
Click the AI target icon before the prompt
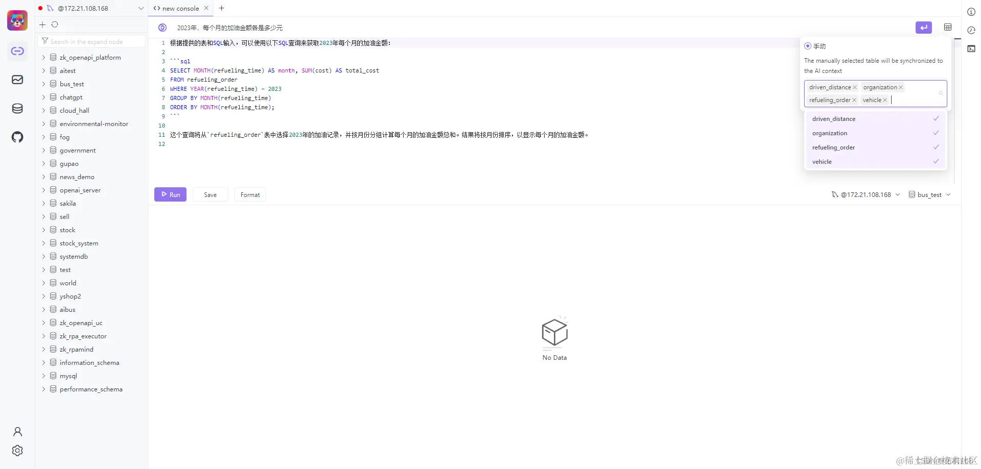coord(162,28)
